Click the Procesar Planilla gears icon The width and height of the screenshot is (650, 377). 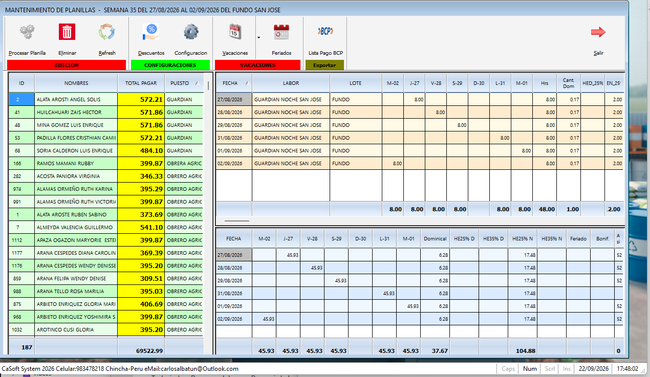click(27, 32)
